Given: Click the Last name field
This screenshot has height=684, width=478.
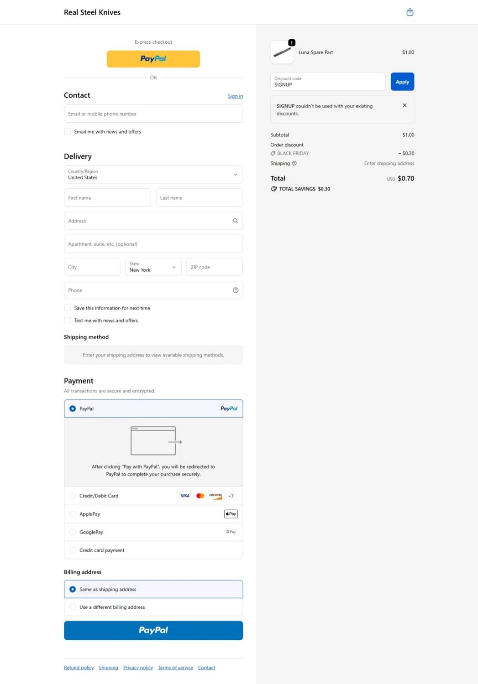Looking at the screenshot, I should pyautogui.click(x=199, y=197).
